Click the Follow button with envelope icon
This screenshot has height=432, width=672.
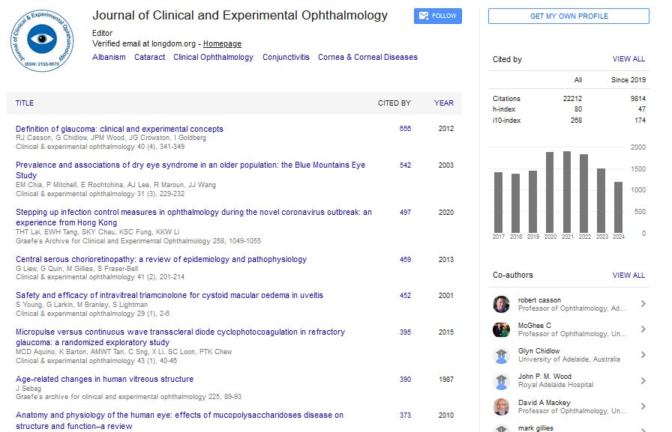[437, 16]
